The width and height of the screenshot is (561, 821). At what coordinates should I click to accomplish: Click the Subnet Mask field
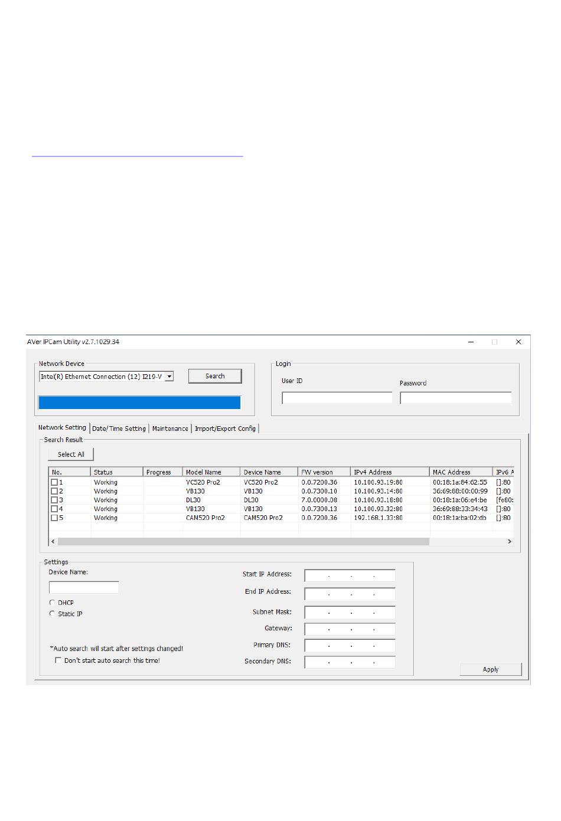pyautogui.click(x=350, y=613)
